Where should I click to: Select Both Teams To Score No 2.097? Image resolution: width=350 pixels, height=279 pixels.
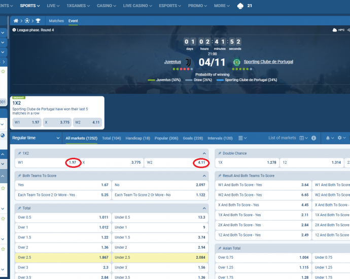[x=160, y=185]
